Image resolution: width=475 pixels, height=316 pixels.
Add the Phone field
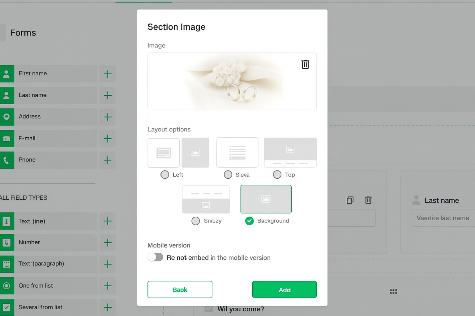tap(108, 160)
